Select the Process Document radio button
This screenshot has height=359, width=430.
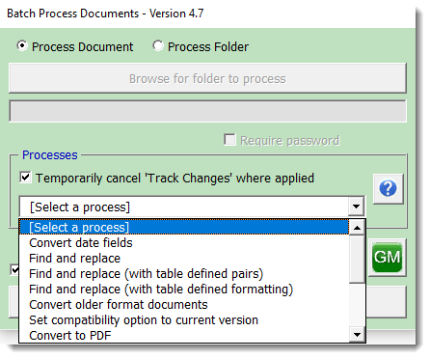point(22,46)
